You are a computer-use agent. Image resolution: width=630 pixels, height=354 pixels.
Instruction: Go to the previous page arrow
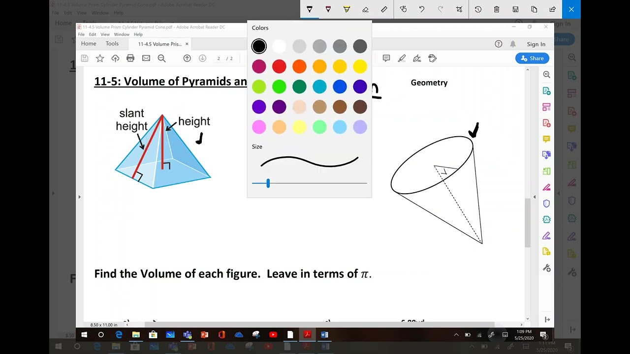click(187, 59)
